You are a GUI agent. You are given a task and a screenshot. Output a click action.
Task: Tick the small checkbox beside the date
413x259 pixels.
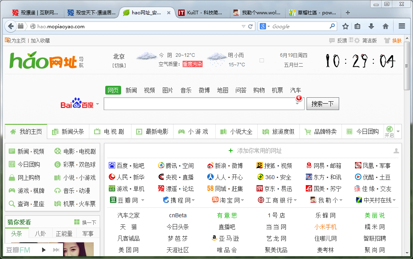pos(261,60)
